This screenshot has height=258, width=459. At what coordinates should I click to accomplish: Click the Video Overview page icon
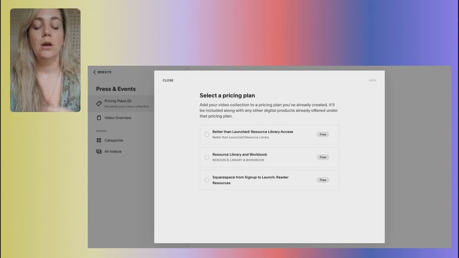point(99,118)
